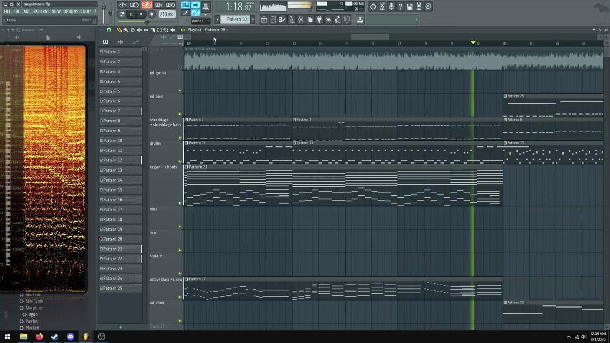Stop playback with the stop button

click(141, 14)
